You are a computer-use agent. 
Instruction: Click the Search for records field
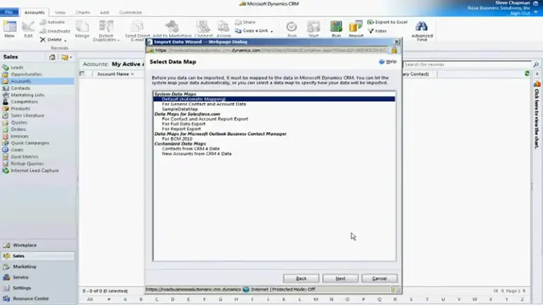pos(466,65)
